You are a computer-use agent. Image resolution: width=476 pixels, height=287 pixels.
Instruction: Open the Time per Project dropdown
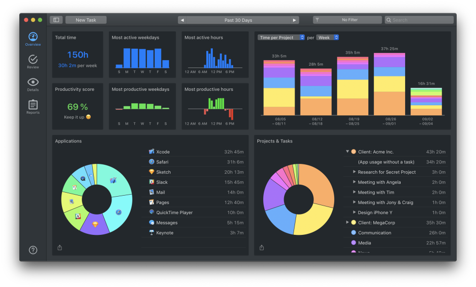click(281, 37)
